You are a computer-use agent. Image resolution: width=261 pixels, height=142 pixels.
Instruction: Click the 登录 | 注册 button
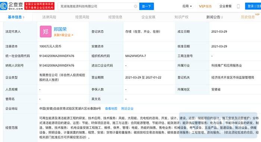point(253,6)
